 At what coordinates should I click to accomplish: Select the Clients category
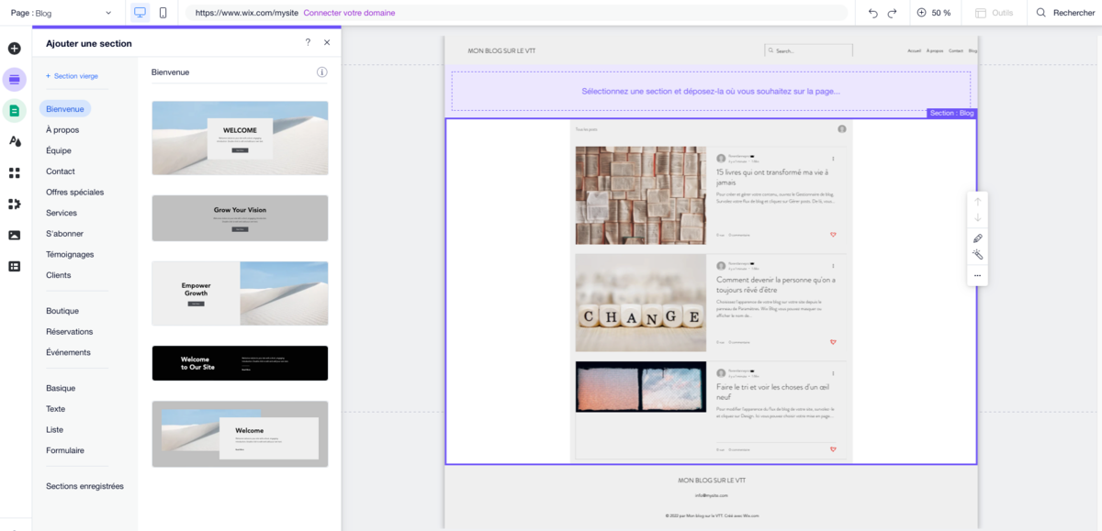click(59, 275)
